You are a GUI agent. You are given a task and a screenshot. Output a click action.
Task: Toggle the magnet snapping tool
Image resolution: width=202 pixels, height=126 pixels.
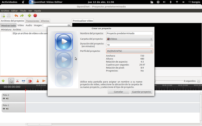tap(30, 81)
